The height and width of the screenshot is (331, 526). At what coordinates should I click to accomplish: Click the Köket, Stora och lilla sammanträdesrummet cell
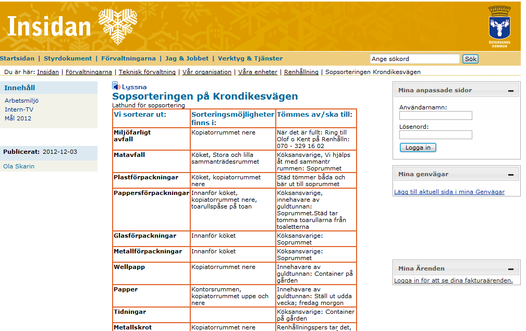click(x=233, y=161)
